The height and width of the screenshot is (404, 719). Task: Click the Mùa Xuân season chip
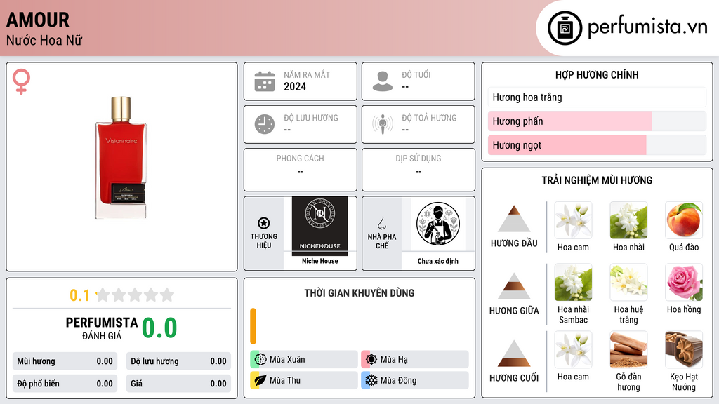tap(304, 359)
